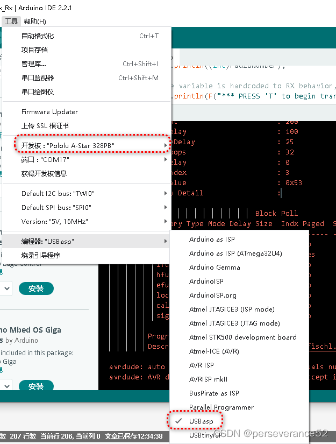The image size is (336, 444).
Task: Open 串口监视器 menu entry
Action: [87, 78]
